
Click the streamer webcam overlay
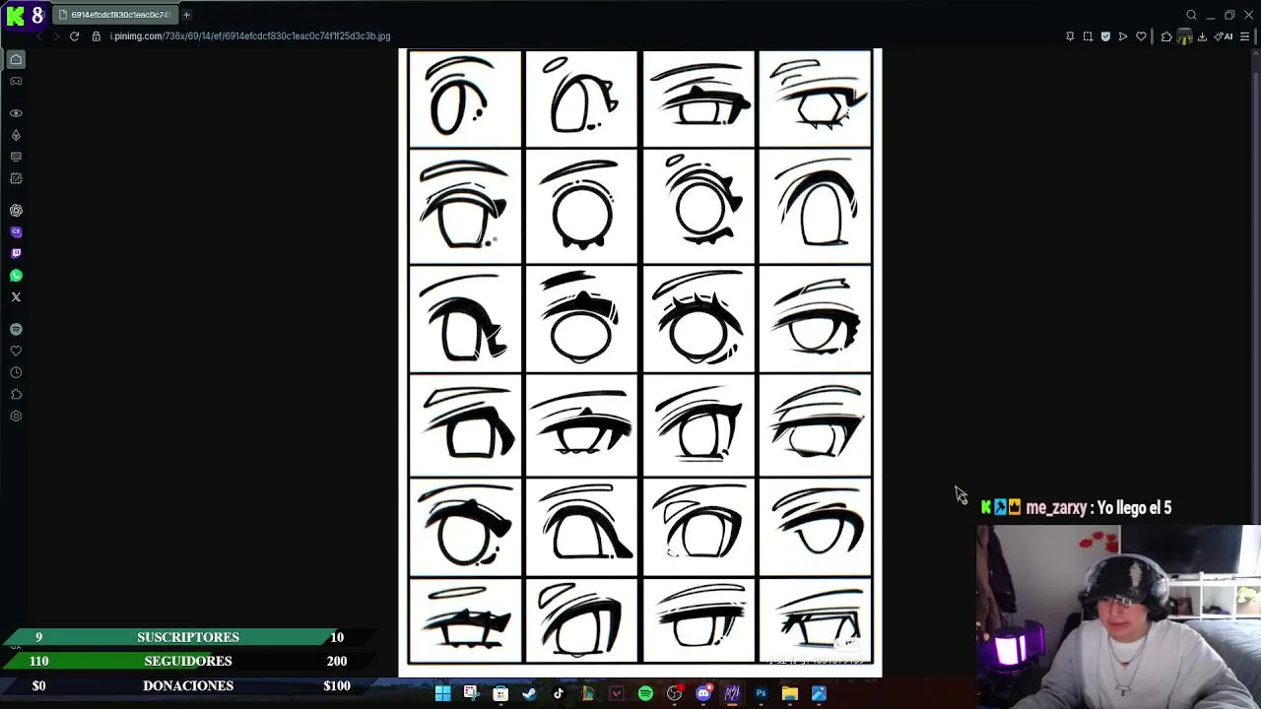pos(1118,616)
